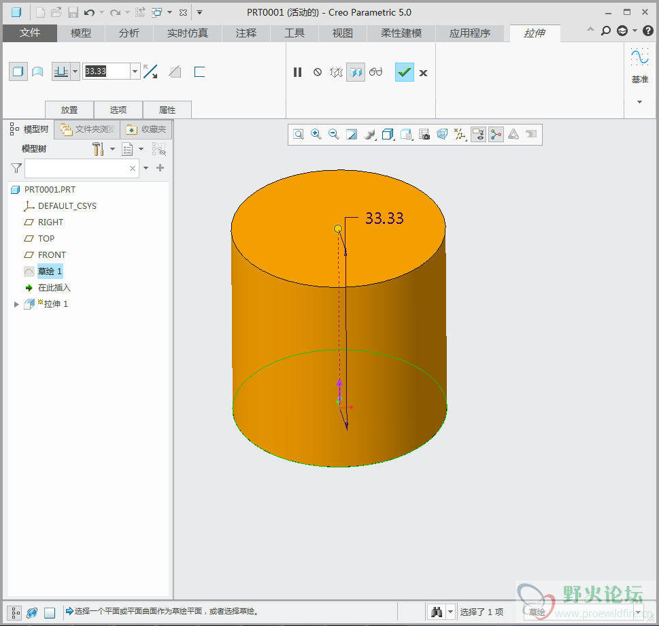Open the model tree settings dropdown
This screenshot has width=659, height=626.
(112, 149)
